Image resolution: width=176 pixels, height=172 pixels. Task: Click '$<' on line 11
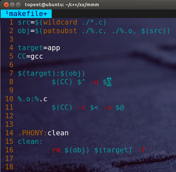tap(95, 107)
